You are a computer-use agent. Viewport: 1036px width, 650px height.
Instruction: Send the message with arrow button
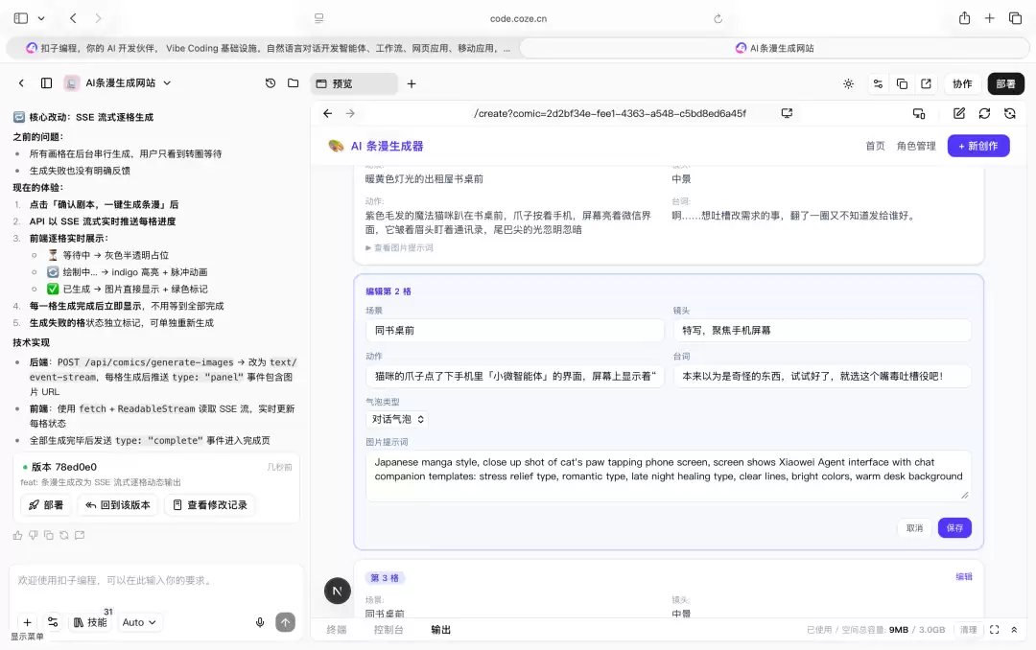(286, 622)
